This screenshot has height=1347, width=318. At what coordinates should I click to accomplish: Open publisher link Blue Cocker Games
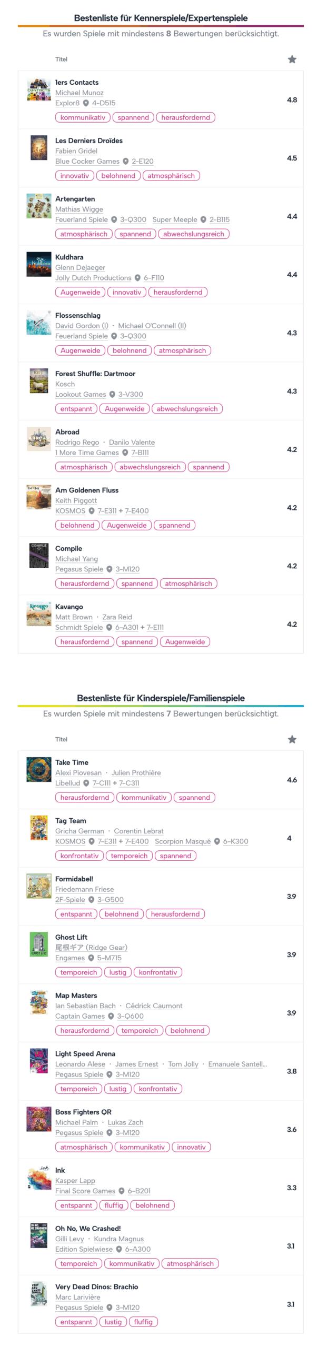[x=87, y=162]
